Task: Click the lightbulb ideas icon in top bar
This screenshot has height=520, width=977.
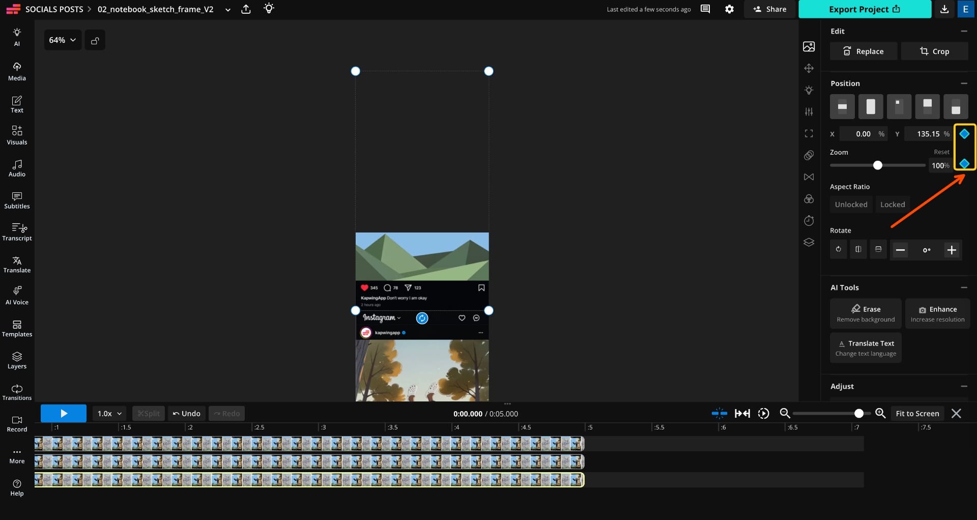Action: tap(269, 9)
